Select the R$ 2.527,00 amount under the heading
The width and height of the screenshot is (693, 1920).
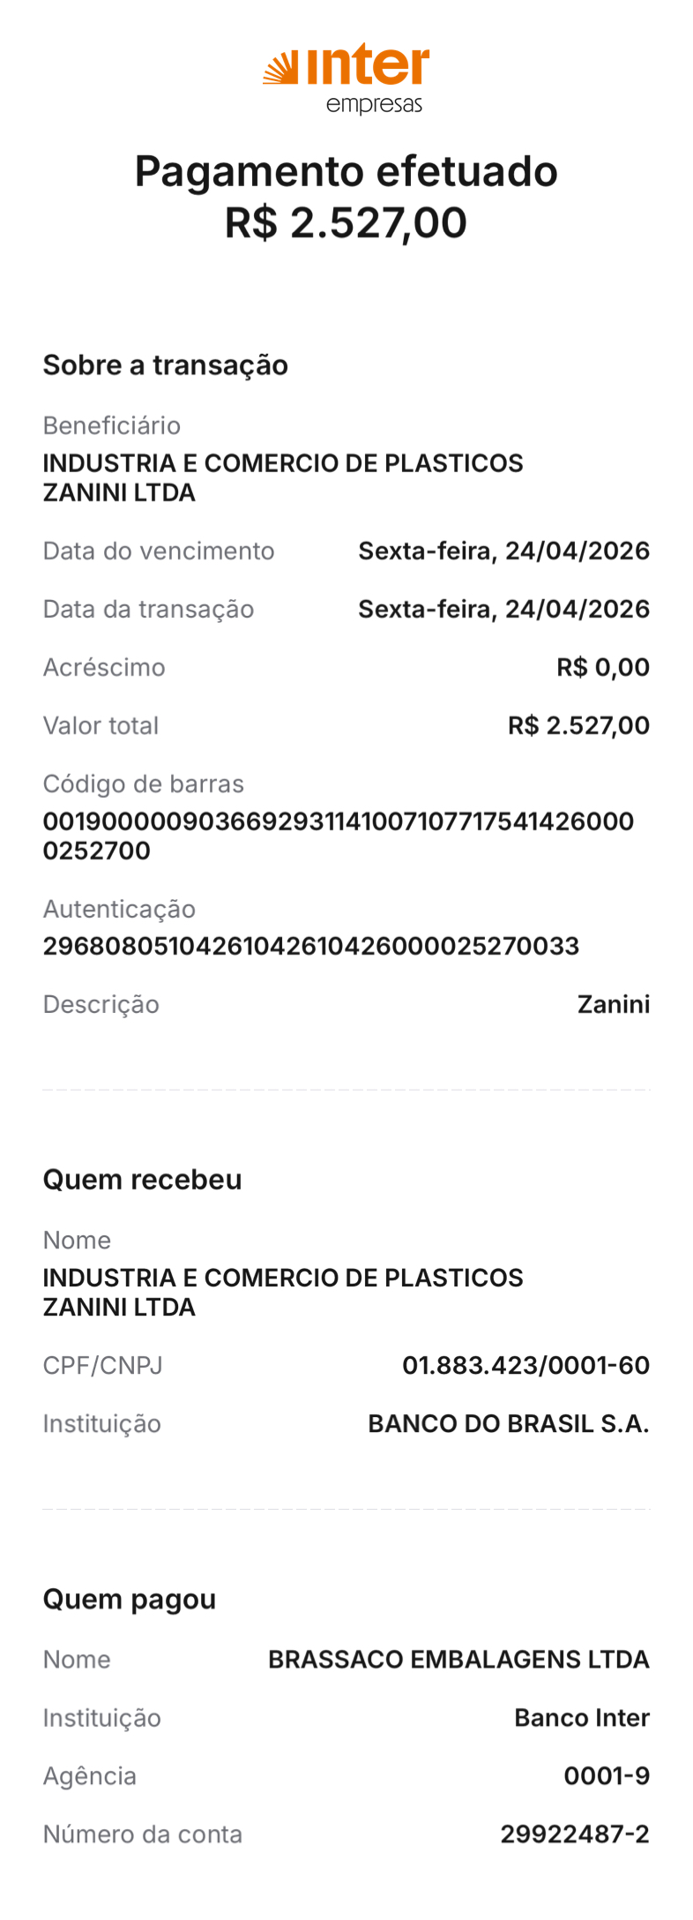346,222
